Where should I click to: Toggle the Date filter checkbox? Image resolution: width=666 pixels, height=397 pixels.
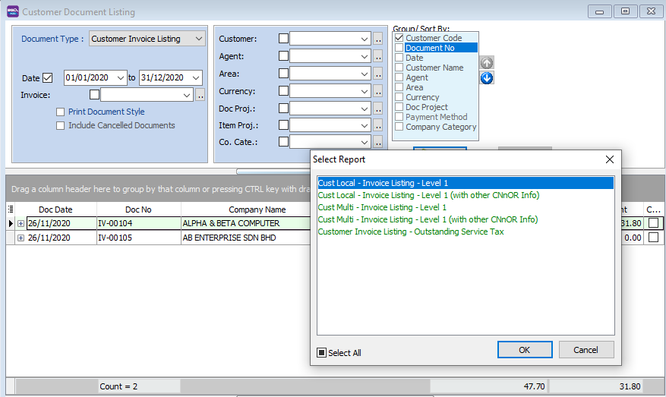click(x=49, y=77)
